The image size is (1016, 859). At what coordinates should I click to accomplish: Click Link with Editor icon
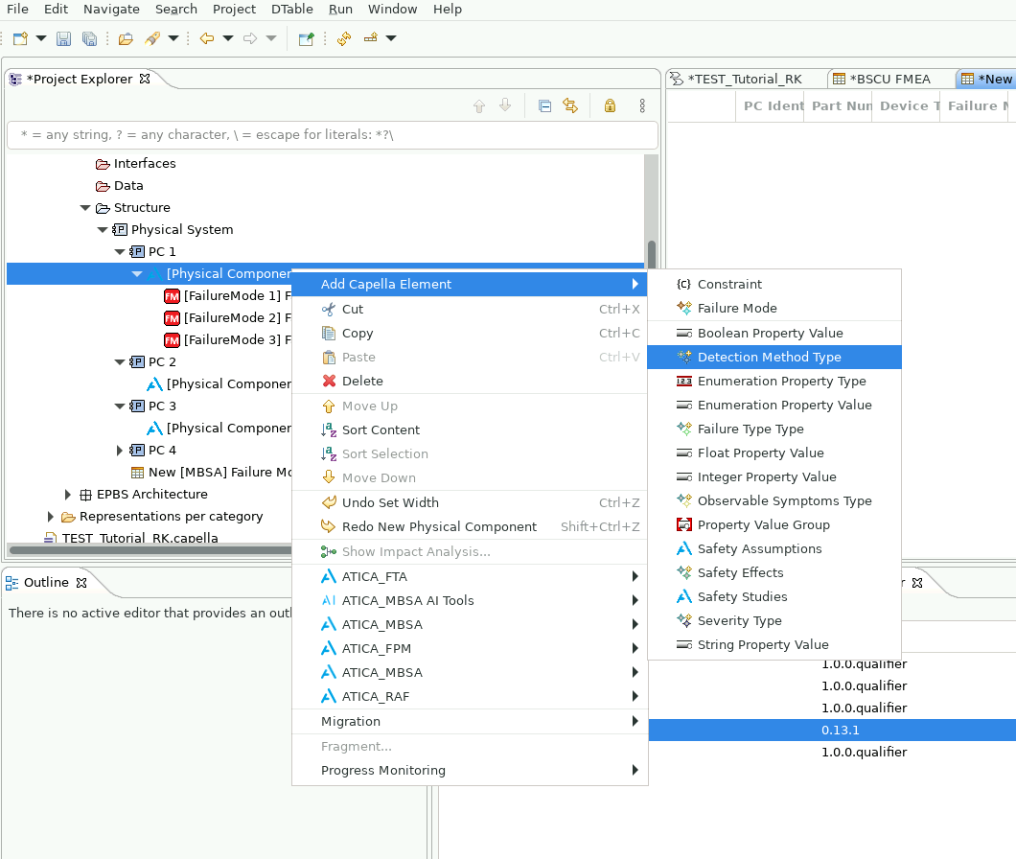pyautogui.click(x=570, y=105)
